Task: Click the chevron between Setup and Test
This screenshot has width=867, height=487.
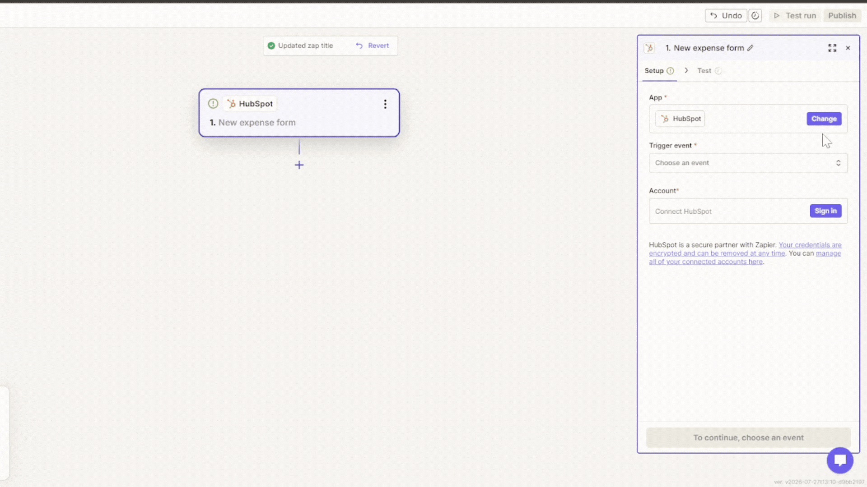Action: coord(686,71)
